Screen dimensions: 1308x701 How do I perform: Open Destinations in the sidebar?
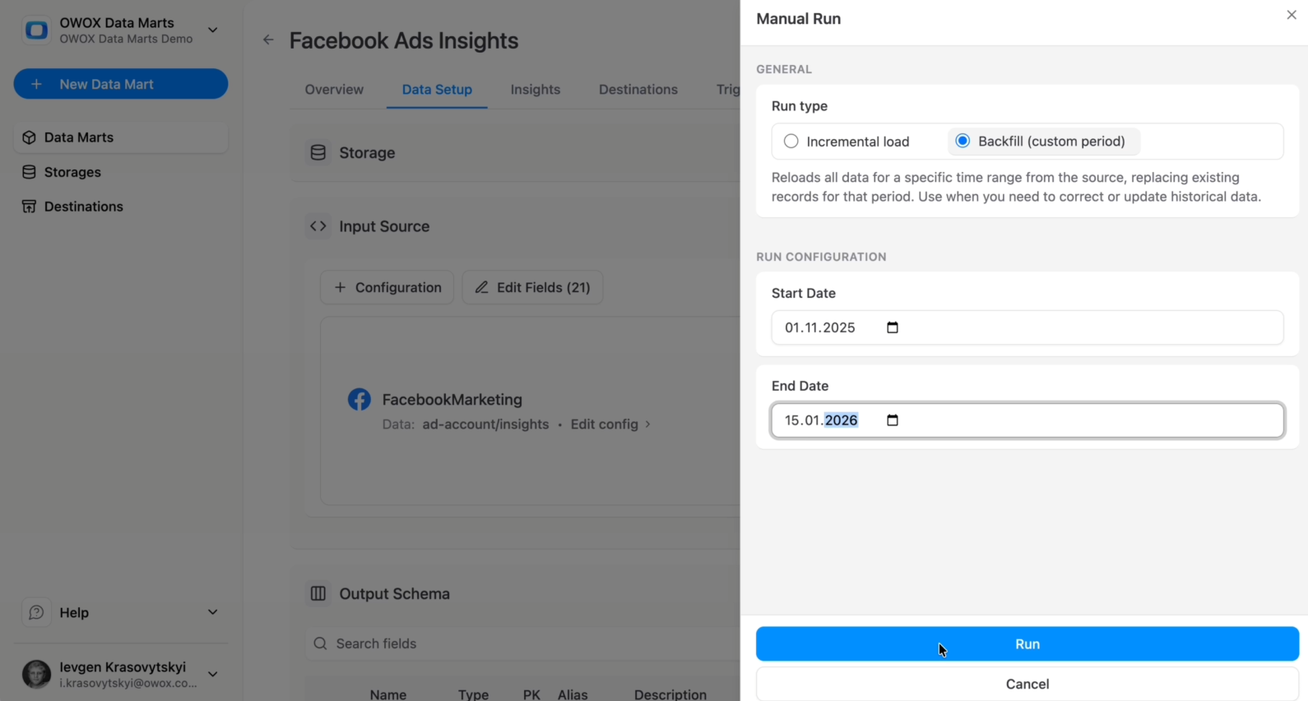pyautogui.click(x=121, y=207)
